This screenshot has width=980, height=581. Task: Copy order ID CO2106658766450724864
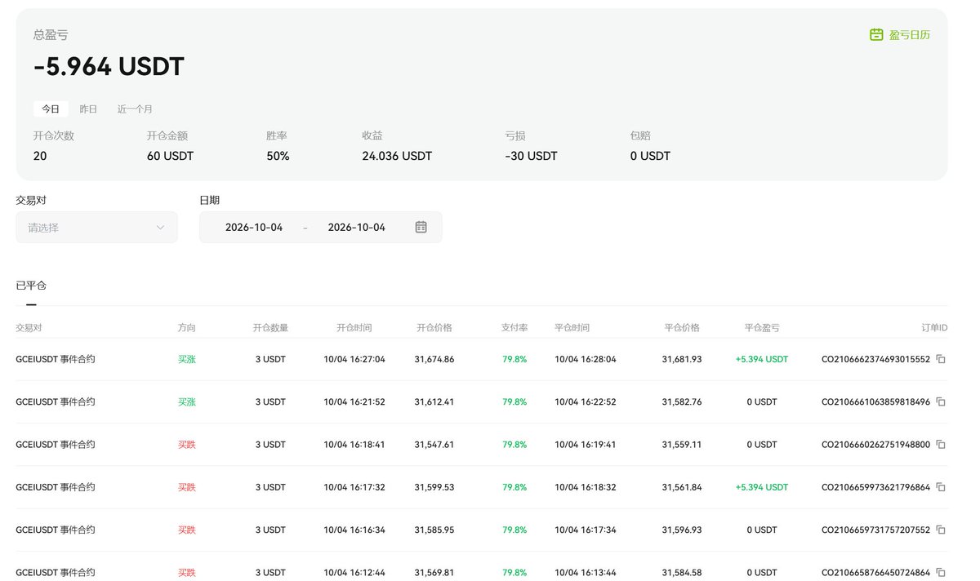coord(941,573)
